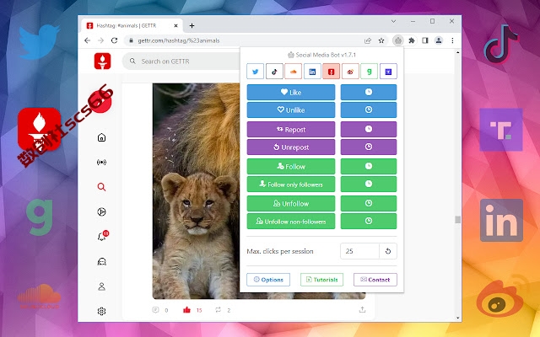Viewport: 540px width, 337px height.
Task: Click the Contact button
Action: (375, 280)
